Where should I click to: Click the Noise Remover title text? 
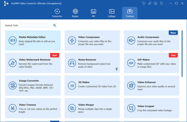(x=87, y=60)
